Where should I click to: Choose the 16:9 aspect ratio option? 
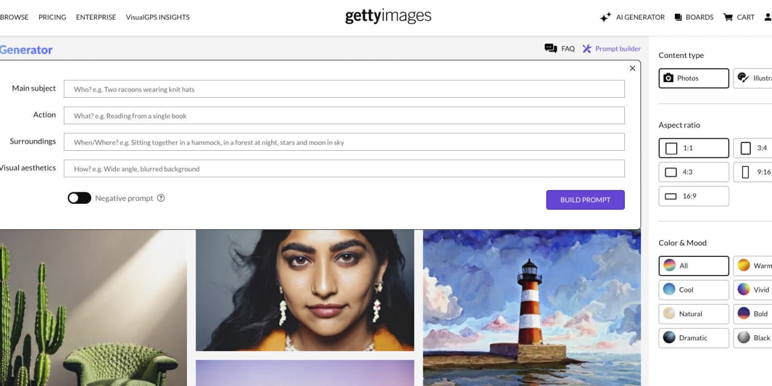click(x=694, y=197)
